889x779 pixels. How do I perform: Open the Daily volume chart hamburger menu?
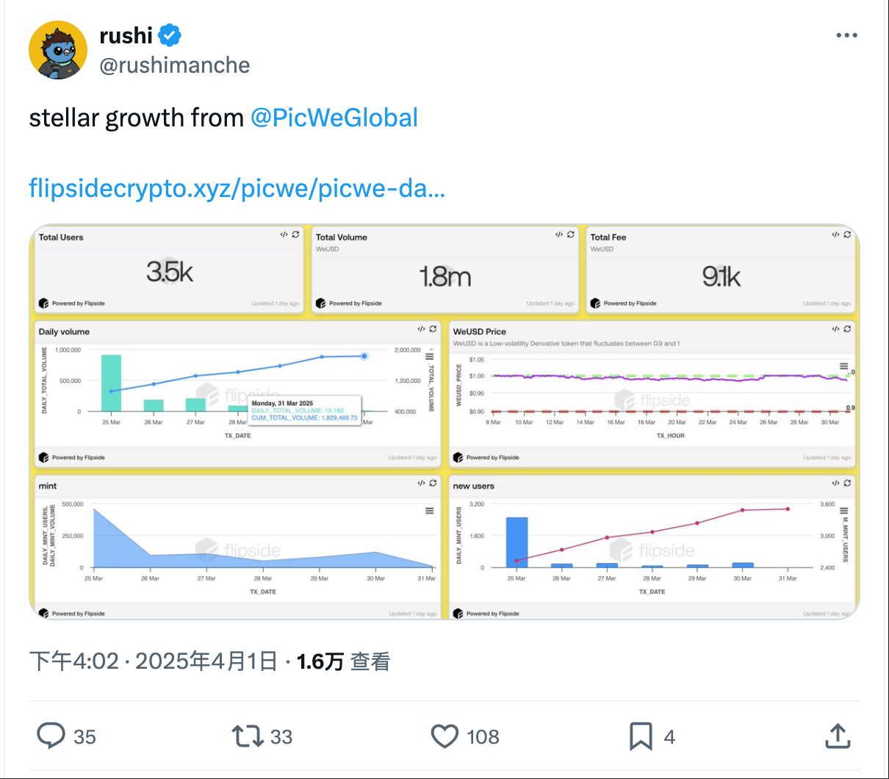pos(430,356)
